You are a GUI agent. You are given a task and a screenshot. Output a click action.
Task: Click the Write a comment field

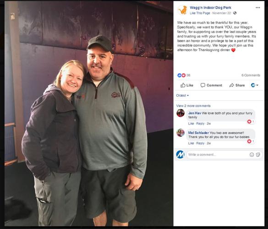click(x=218, y=155)
